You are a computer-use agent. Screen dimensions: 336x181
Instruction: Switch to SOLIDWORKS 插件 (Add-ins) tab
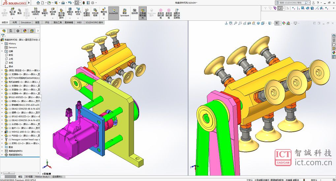(x=94, y=22)
